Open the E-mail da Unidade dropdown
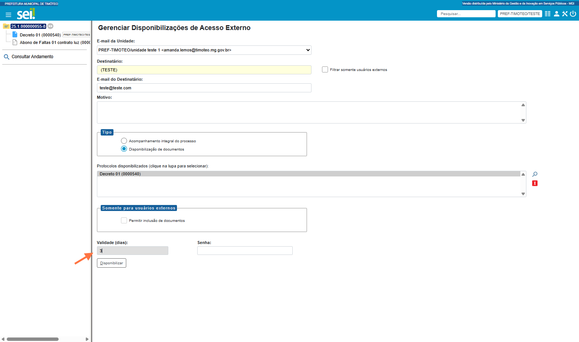The width and height of the screenshot is (579, 342). pos(204,50)
